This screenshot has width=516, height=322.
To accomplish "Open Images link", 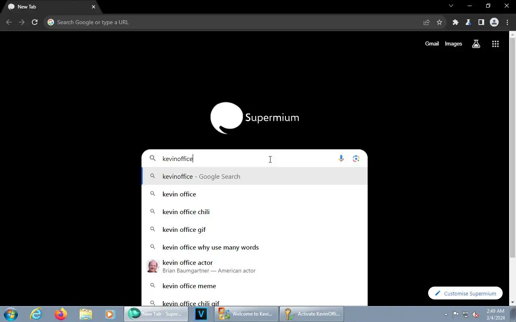I will [x=454, y=43].
